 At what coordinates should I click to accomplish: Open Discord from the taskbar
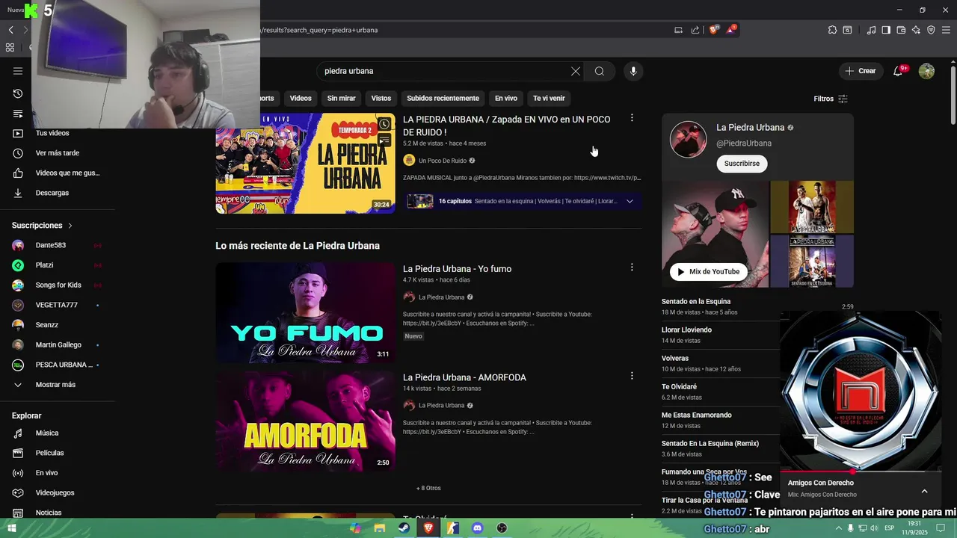click(478, 528)
